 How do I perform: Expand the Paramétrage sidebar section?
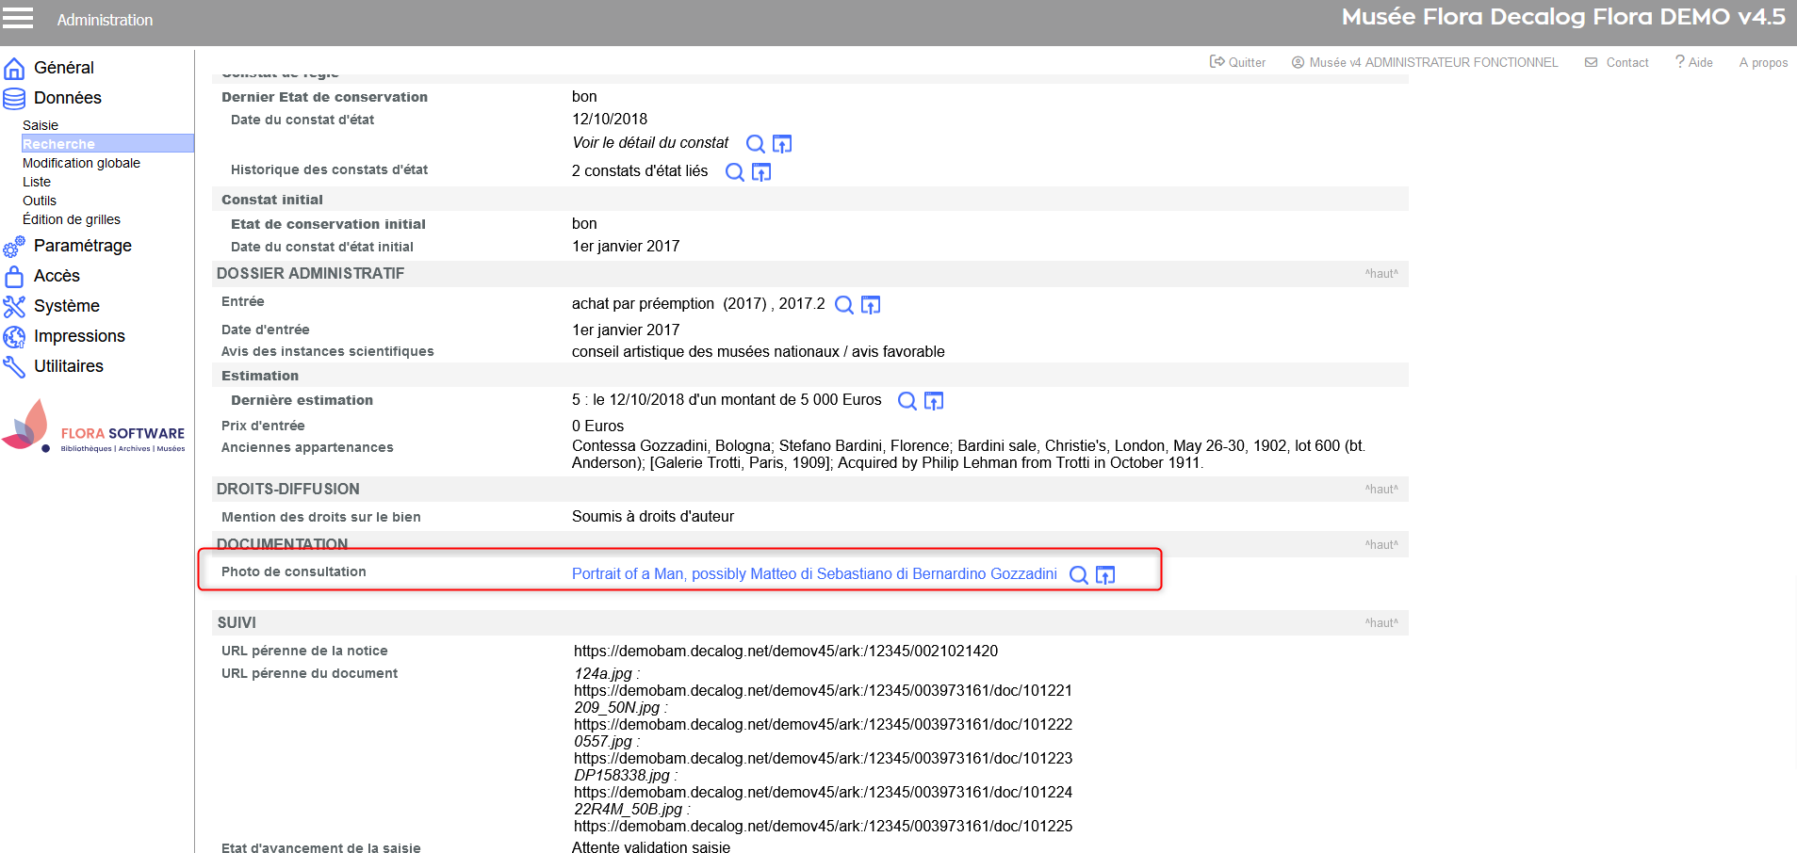coord(82,246)
